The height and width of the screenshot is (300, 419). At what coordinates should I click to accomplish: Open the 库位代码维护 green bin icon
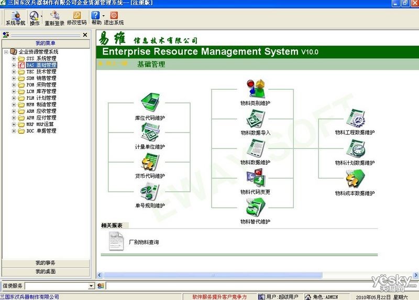click(x=150, y=102)
